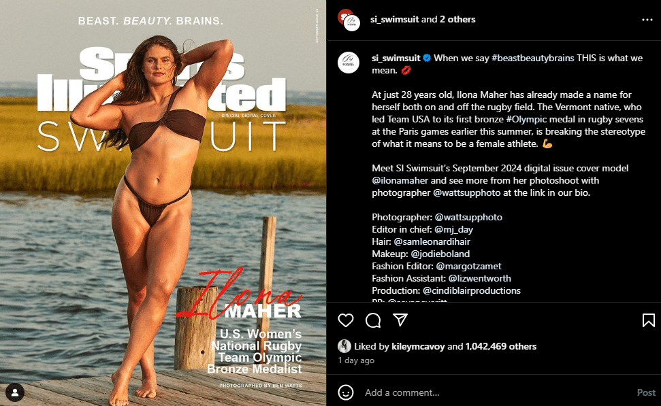661x406 pixels.
Task: Click the Add a comment field
Action: point(498,392)
